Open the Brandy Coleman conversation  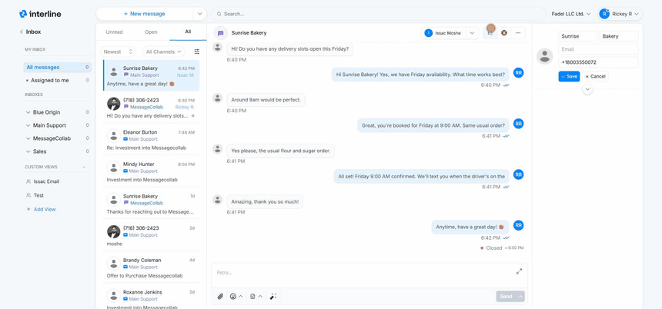click(x=151, y=268)
